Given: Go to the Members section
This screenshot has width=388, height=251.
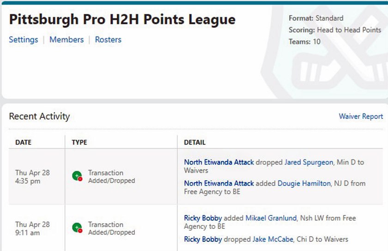Looking at the screenshot, I should pyautogui.click(x=67, y=40).
